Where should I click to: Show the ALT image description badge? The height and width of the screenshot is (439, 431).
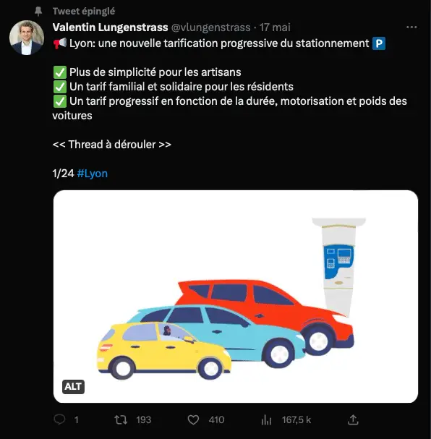(x=73, y=387)
